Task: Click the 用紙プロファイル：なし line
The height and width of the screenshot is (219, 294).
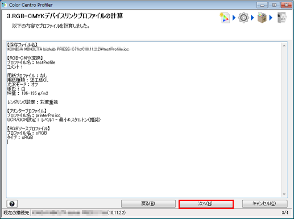Action: [27, 76]
